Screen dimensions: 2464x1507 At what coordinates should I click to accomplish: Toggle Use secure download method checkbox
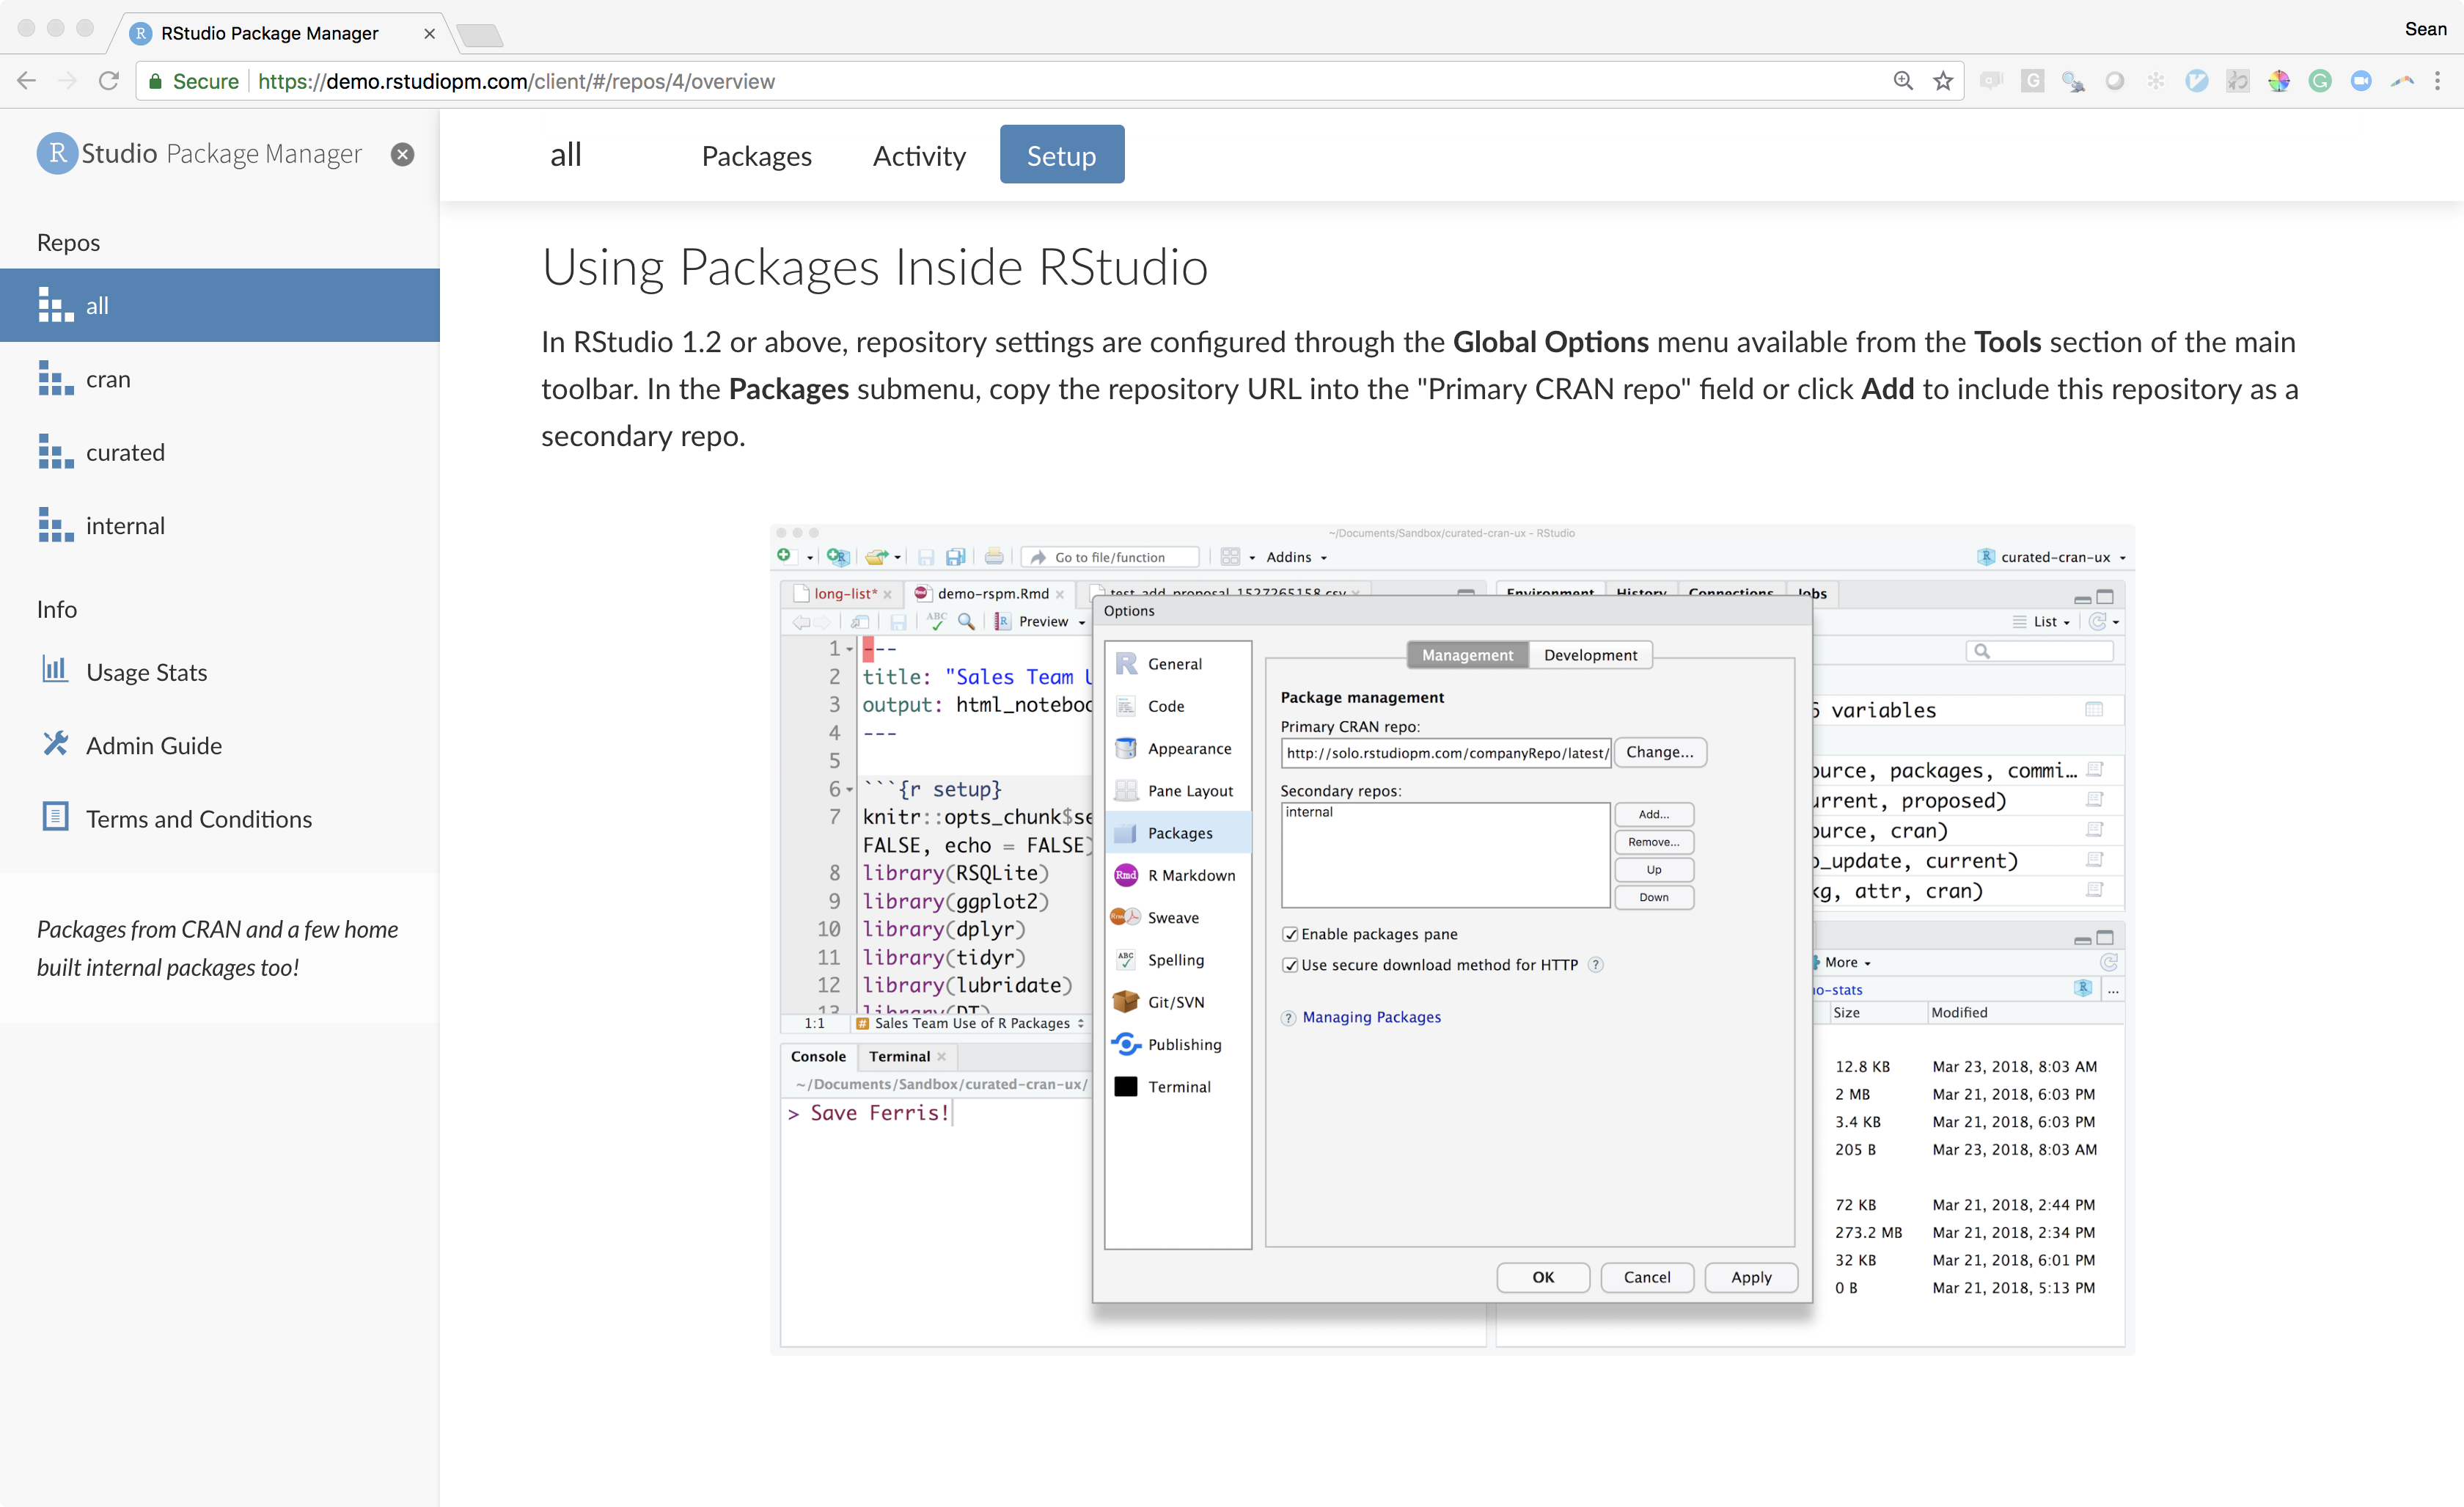point(1290,965)
